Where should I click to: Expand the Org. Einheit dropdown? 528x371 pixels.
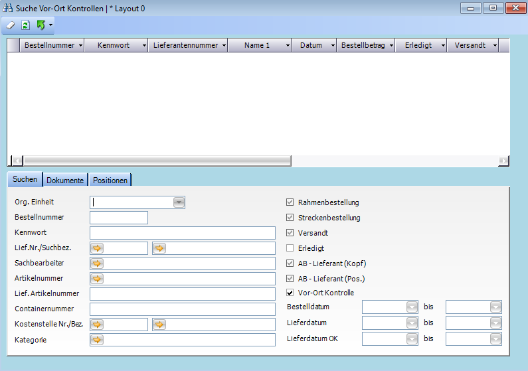179,202
